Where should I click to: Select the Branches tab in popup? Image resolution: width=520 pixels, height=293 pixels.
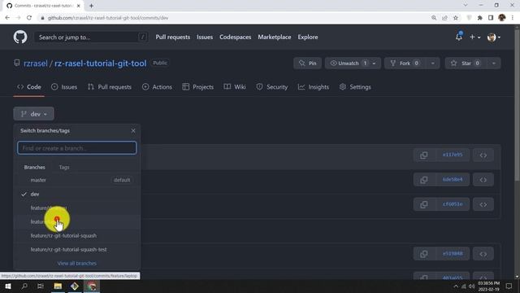34,167
